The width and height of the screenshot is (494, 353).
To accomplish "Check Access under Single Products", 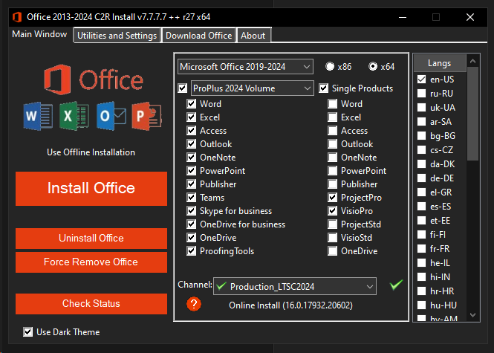I will (332, 131).
